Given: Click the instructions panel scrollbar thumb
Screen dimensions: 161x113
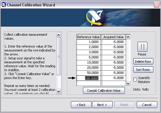Looking at the screenshot, I should click(x=59, y=56).
